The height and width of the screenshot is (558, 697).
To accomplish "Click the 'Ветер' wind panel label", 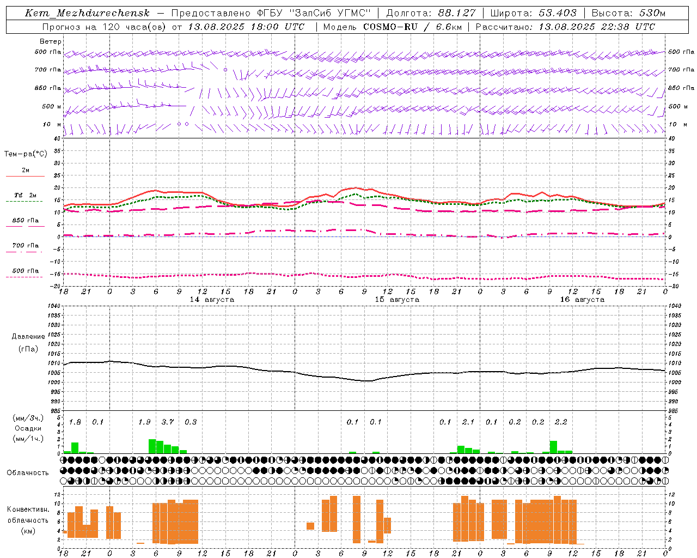I will [x=51, y=41].
